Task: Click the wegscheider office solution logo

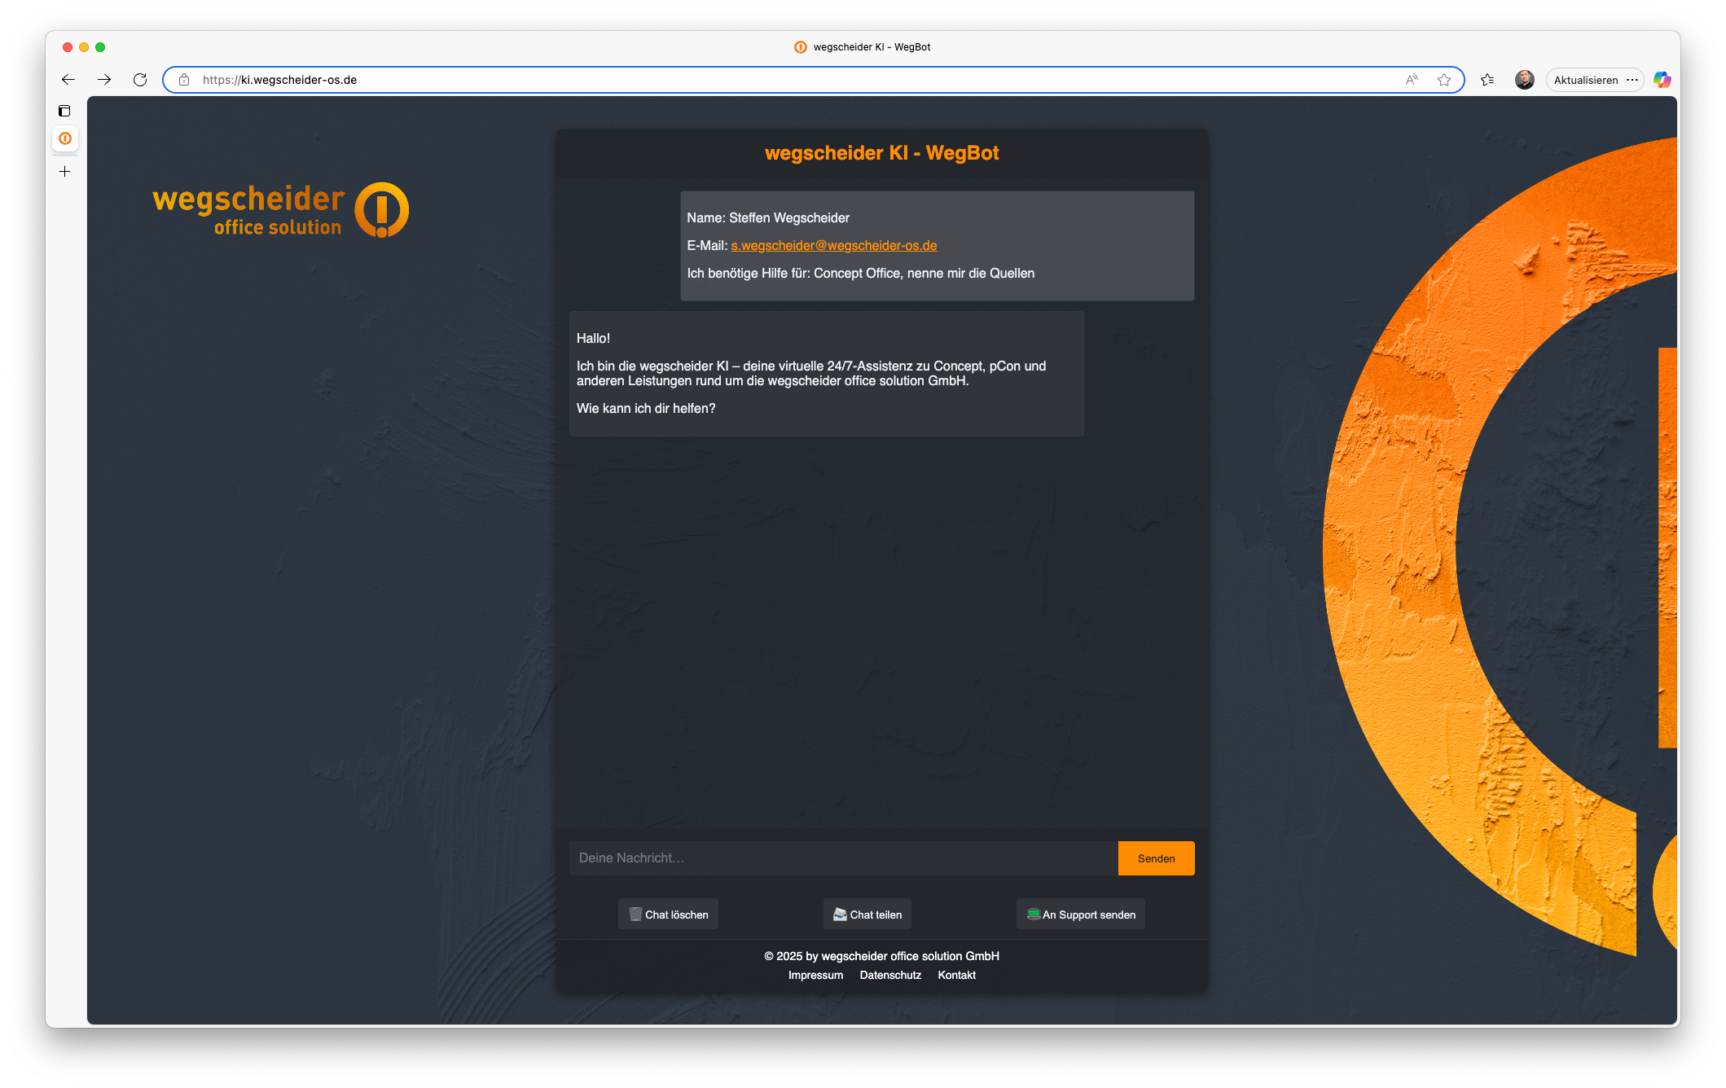Action: pos(281,210)
